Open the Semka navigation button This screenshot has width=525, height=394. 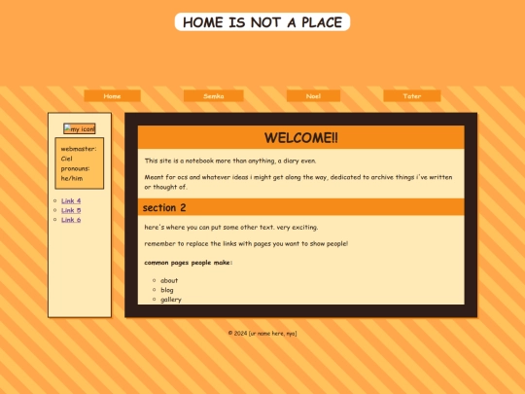214,96
